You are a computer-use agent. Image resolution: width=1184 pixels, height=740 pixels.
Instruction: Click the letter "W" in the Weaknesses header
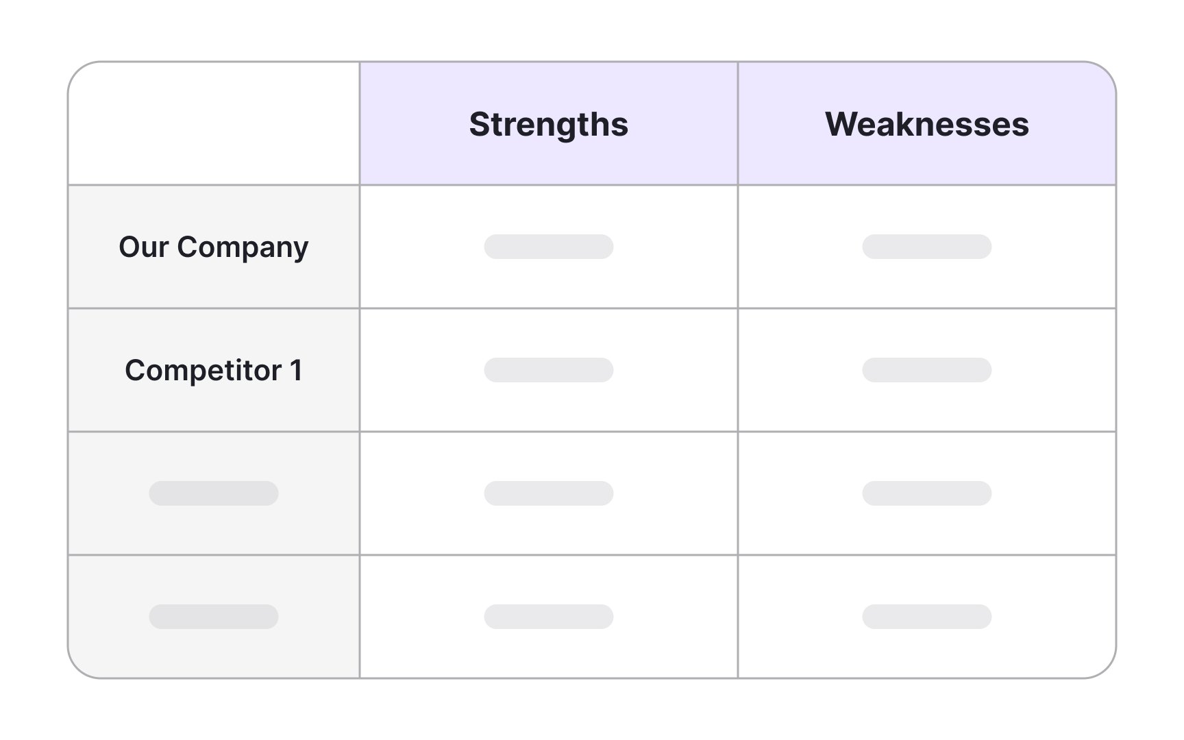[841, 125]
